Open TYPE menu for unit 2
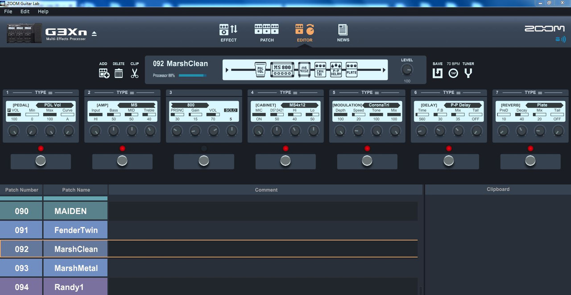The image size is (571, 295). (125, 93)
